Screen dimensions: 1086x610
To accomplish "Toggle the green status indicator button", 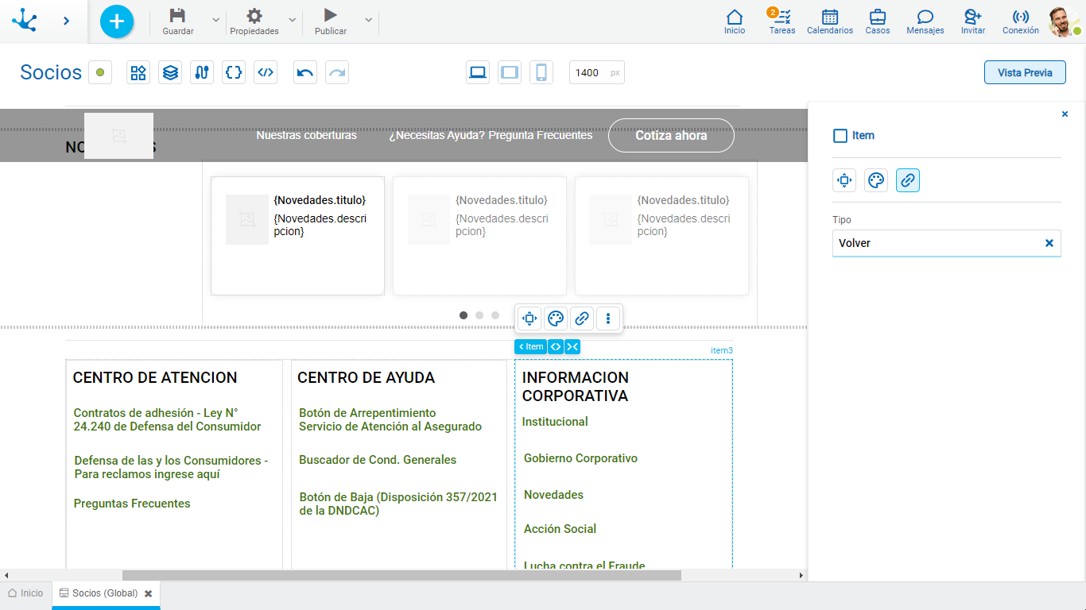I will (x=100, y=72).
